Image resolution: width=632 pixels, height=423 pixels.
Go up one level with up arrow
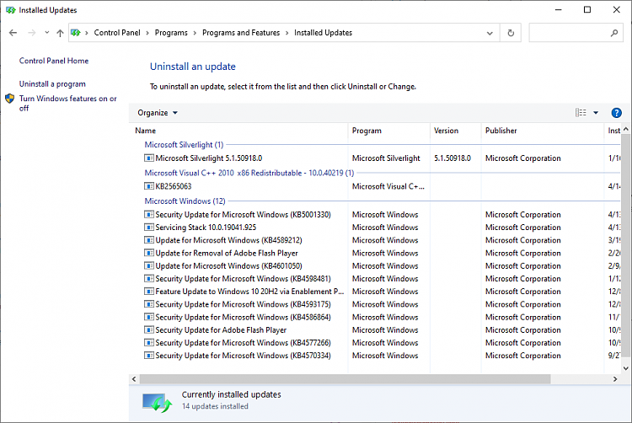click(60, 33)
